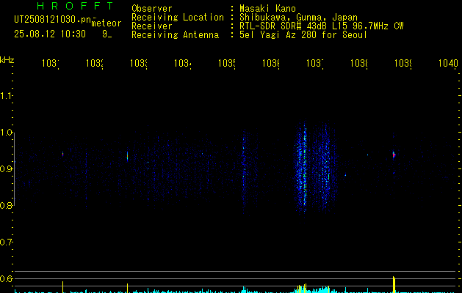
Task: Click the date stamp 25.08.12 10:30
Action: point(50,34)
